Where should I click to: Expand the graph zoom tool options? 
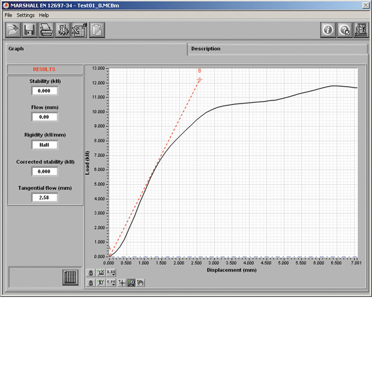point(131,283)
